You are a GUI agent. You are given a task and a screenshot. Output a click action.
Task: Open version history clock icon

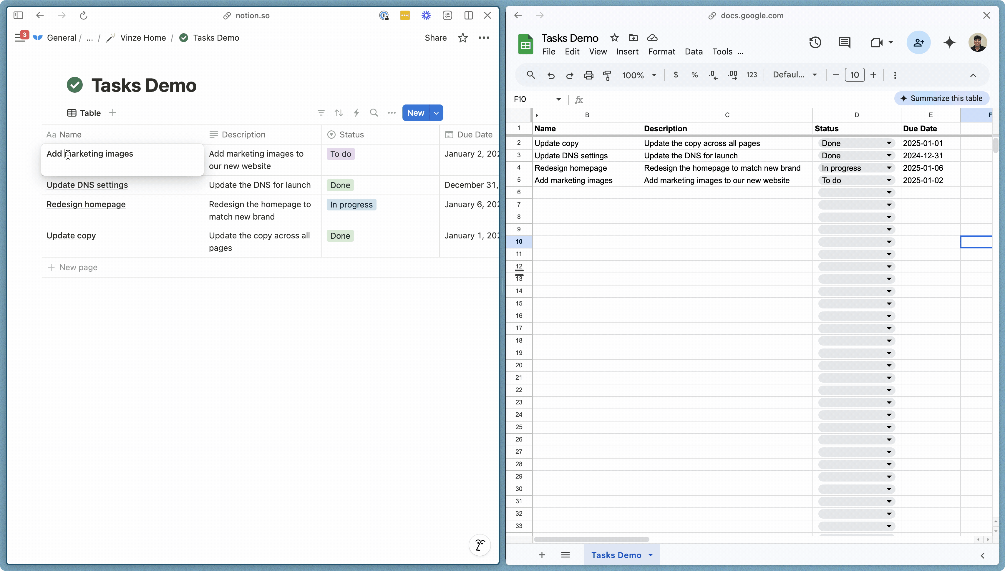tap(815, 42)
